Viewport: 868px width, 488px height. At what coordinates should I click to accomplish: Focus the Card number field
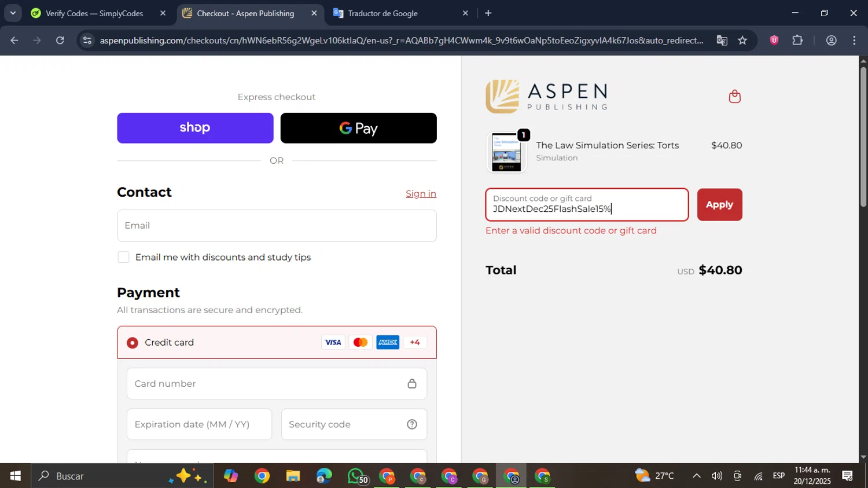coord(277,384)
